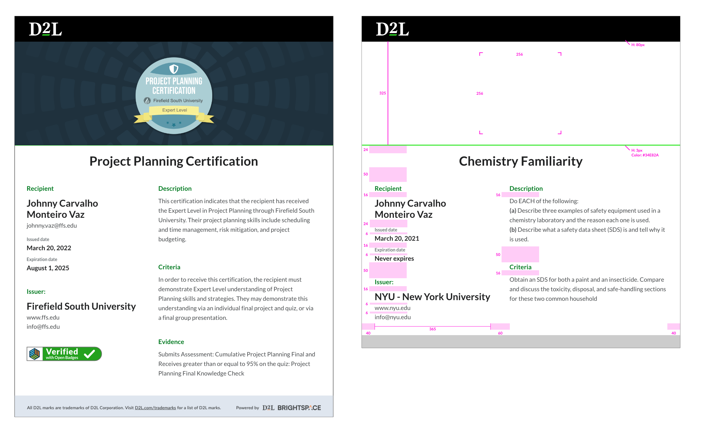Click the Chemistry Familiarity title heading
The image size is (703, 427).
pyautogui.click(x=521, y=161)
